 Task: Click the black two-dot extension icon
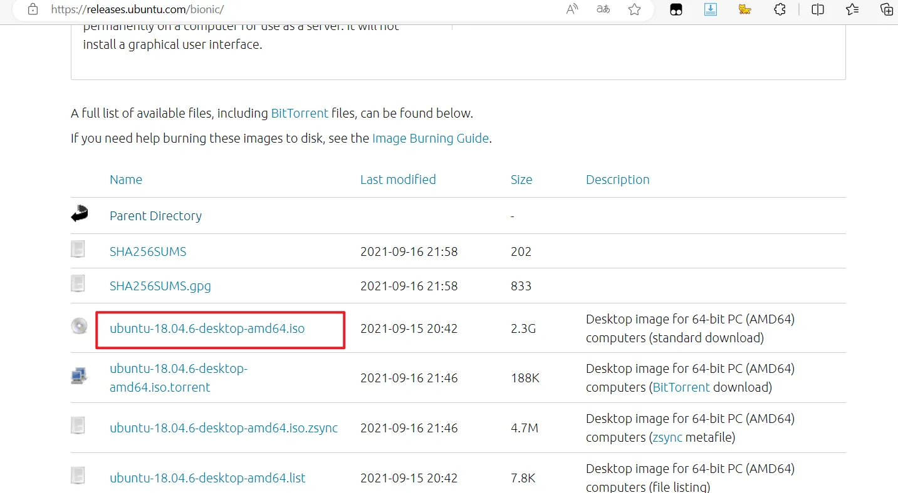pyautogui.click(x=676, y=9)
